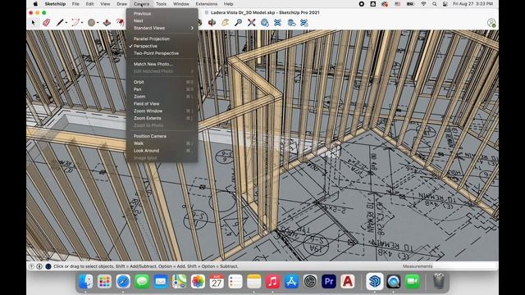Choose the Line pencil tool
Screen dimensions: 525x295
60,22
